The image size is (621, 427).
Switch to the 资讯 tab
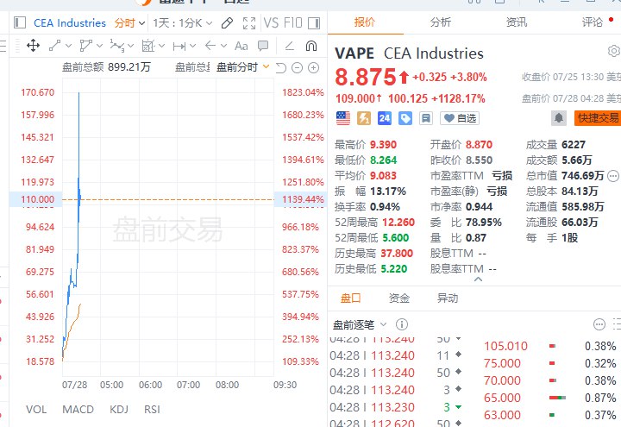(517, 22)
